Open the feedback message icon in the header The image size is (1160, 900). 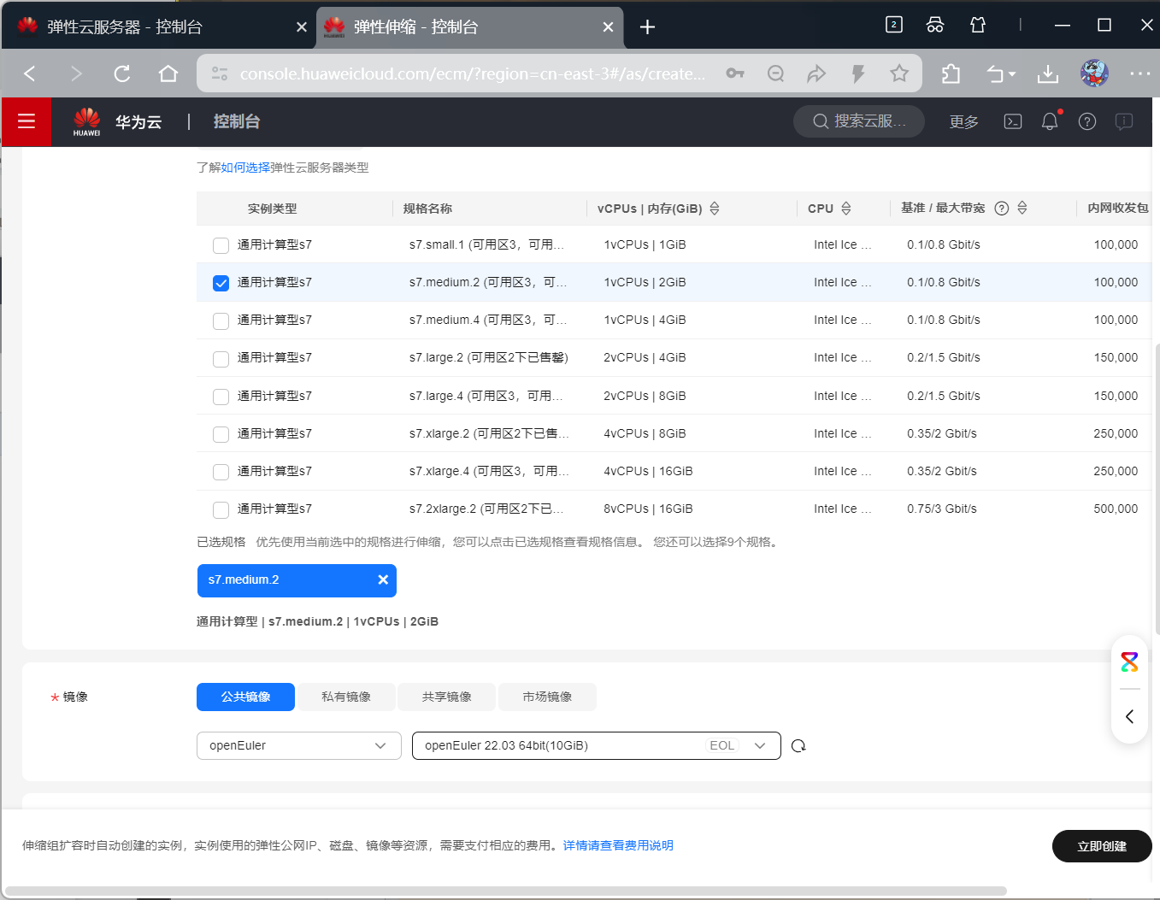click(1124, 121)
